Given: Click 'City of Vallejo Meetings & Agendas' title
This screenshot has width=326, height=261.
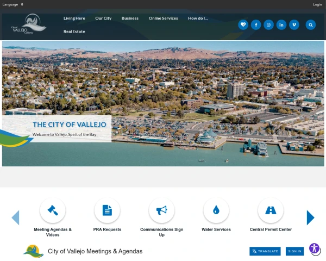Looking at the screenshot, I should point(95,251).
